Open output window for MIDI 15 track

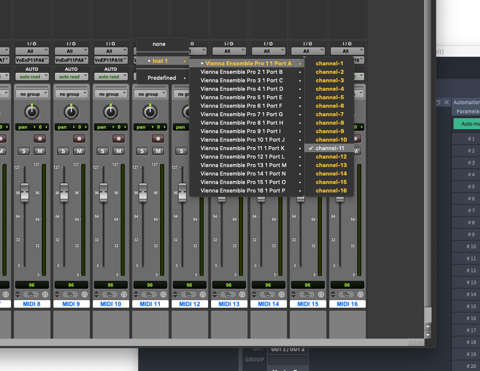pyautogui.click(x=307, y=295)
